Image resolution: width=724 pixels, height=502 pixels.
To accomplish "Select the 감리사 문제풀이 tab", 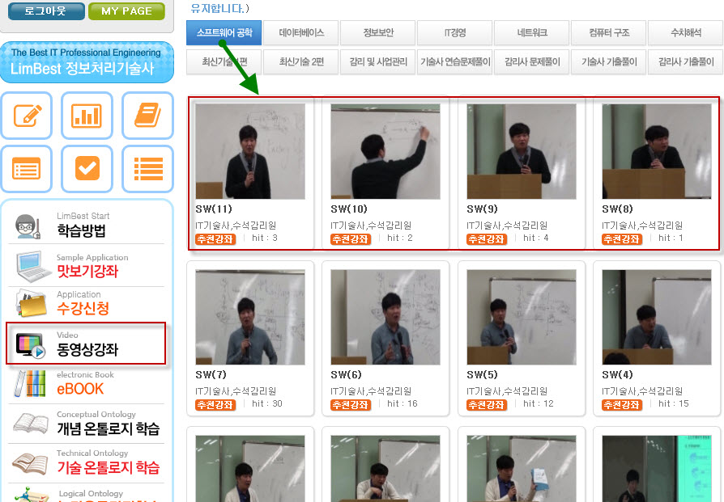I will (x=532, y=61).
